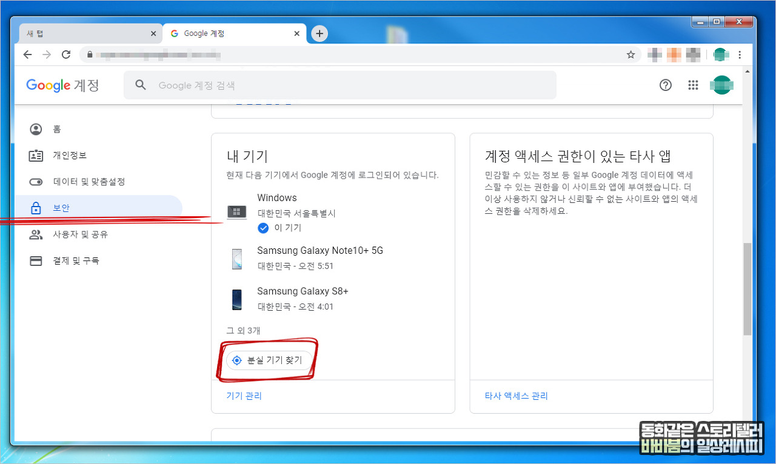The width and height of the screenshot is (776, 464).
Task: Click the people icon beside 사용자 및 공유
Action: pos(36,234)
